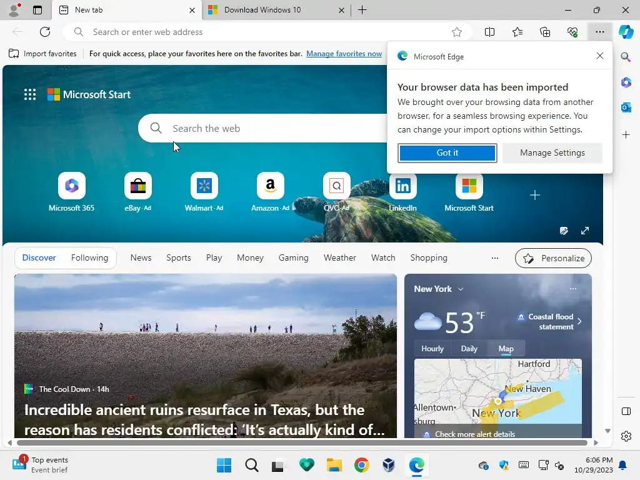Screen dimensions: 640x480
Task: Open weather card options ellipsis
Action: 573,289
